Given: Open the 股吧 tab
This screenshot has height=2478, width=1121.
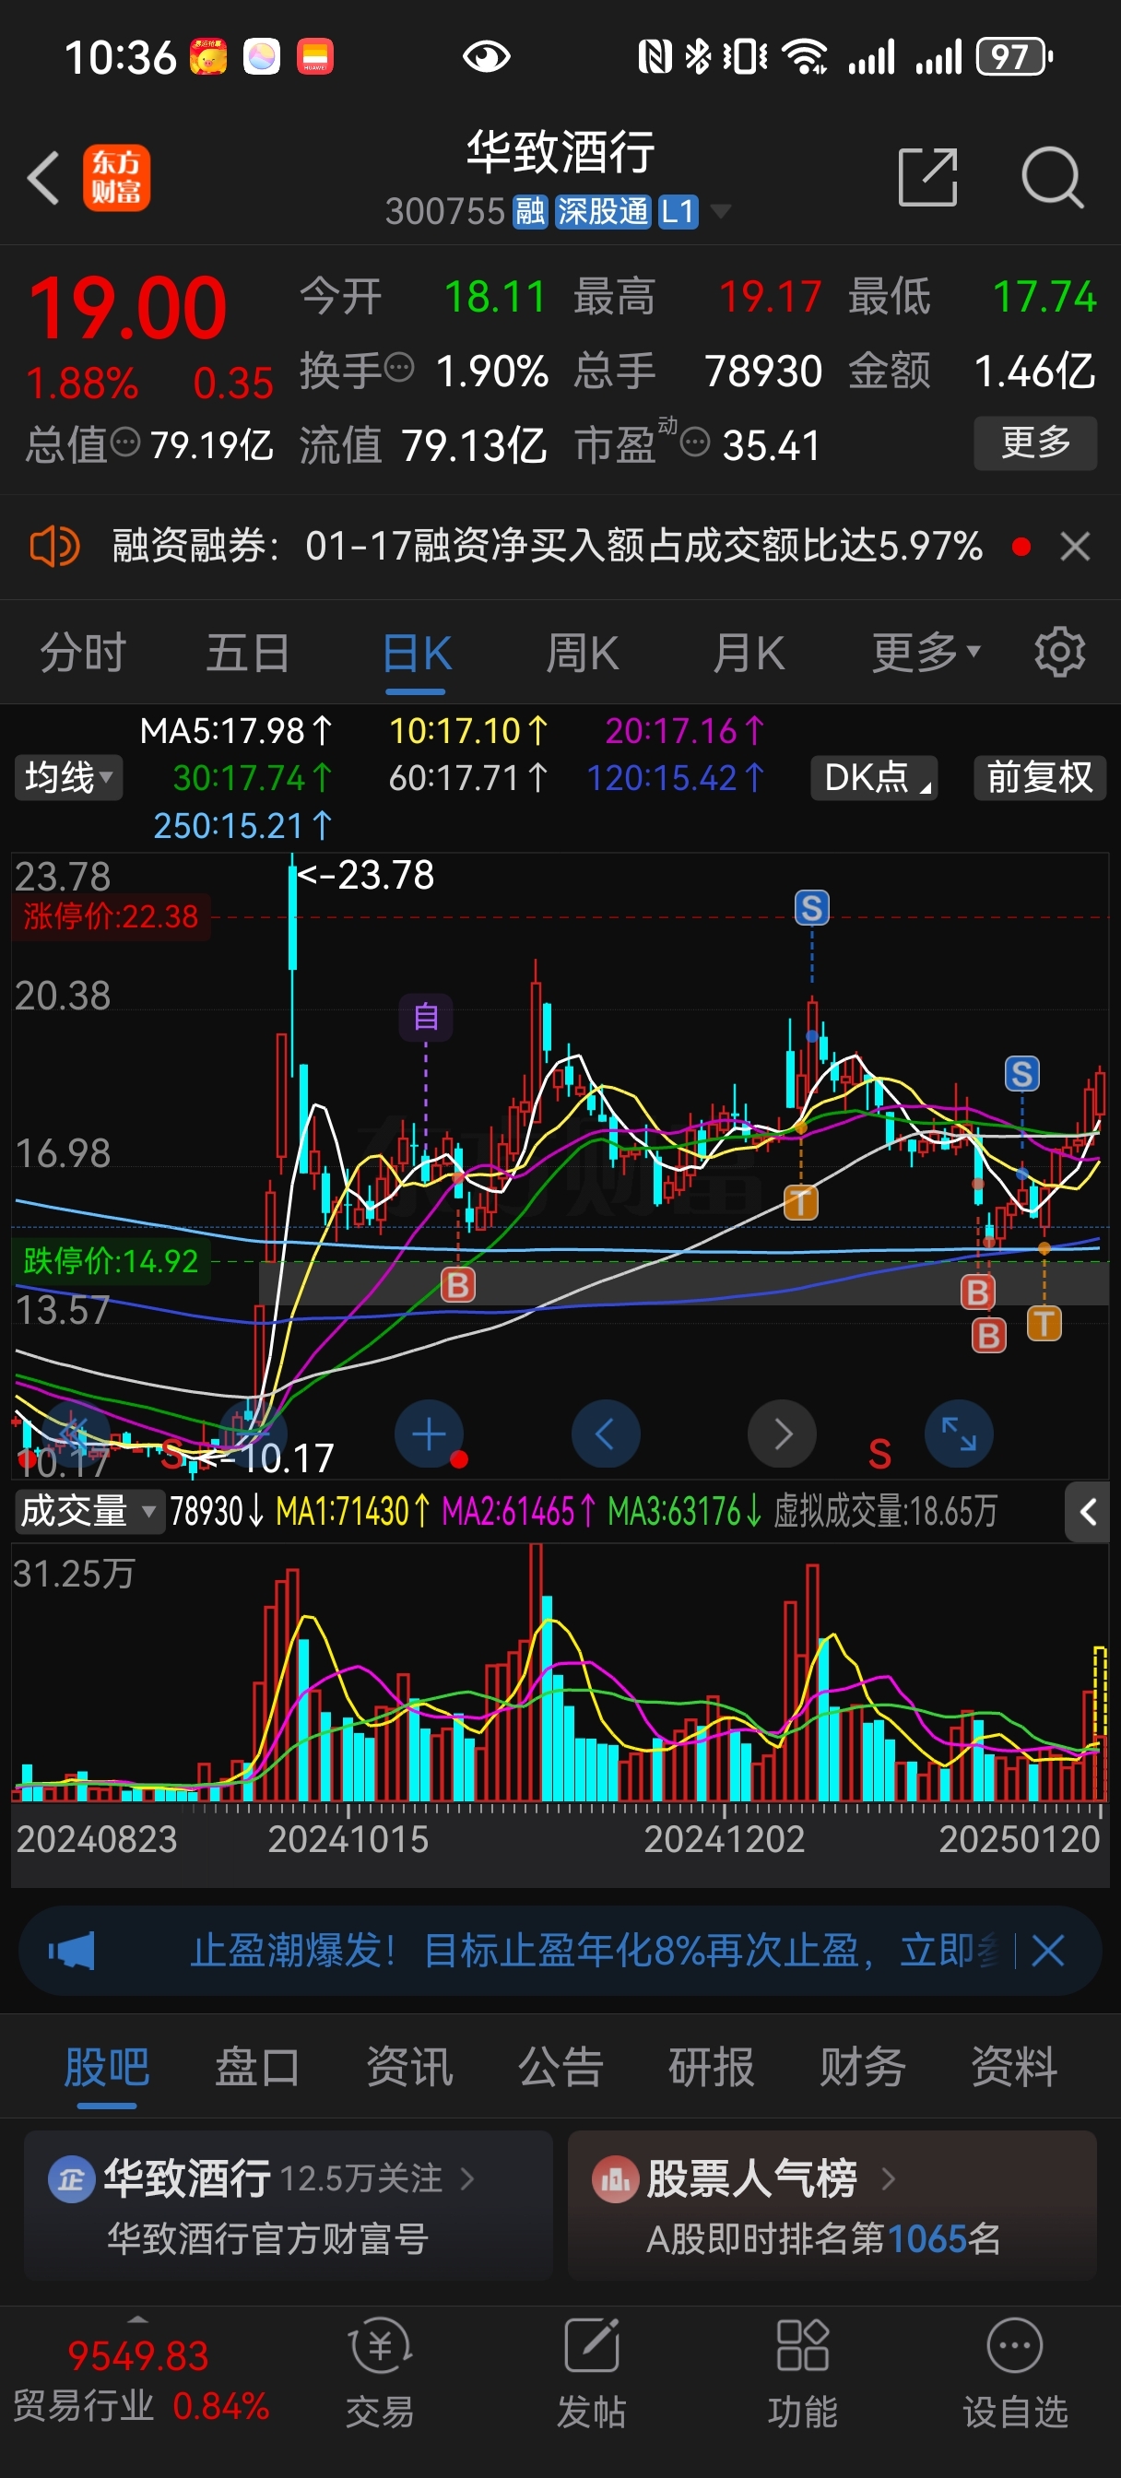Looking at the screenshot, I should 107,2066.
